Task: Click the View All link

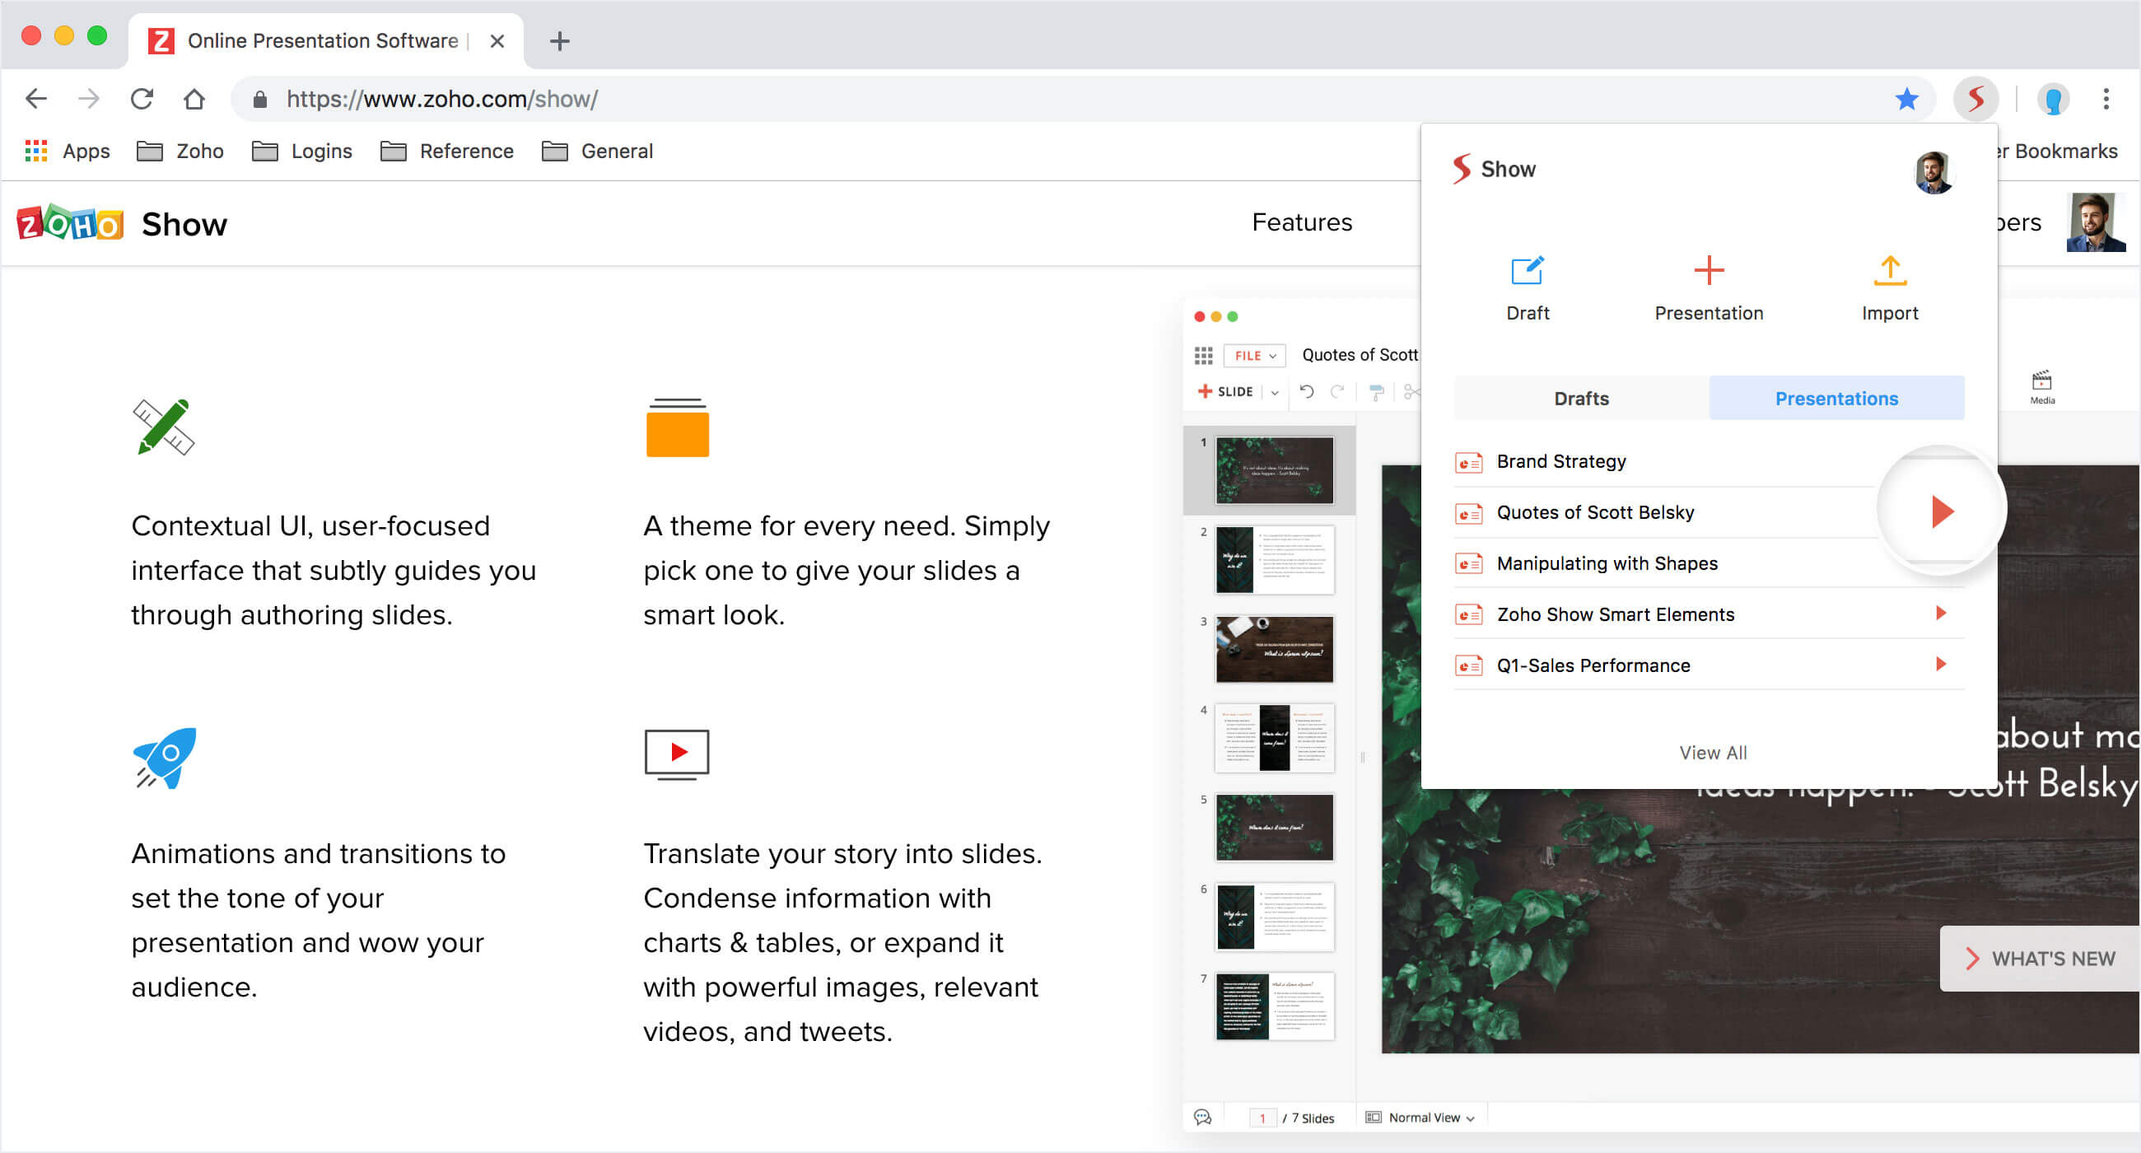Action: click(1712, 752)
